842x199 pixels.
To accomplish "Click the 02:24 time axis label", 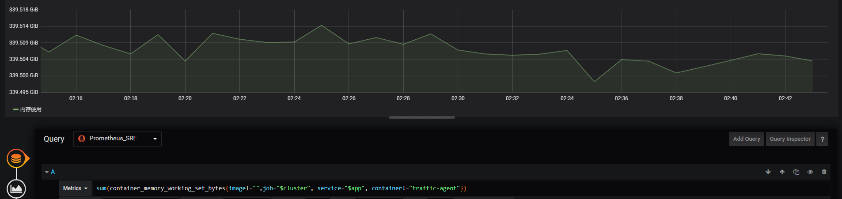I will point(294,98).
